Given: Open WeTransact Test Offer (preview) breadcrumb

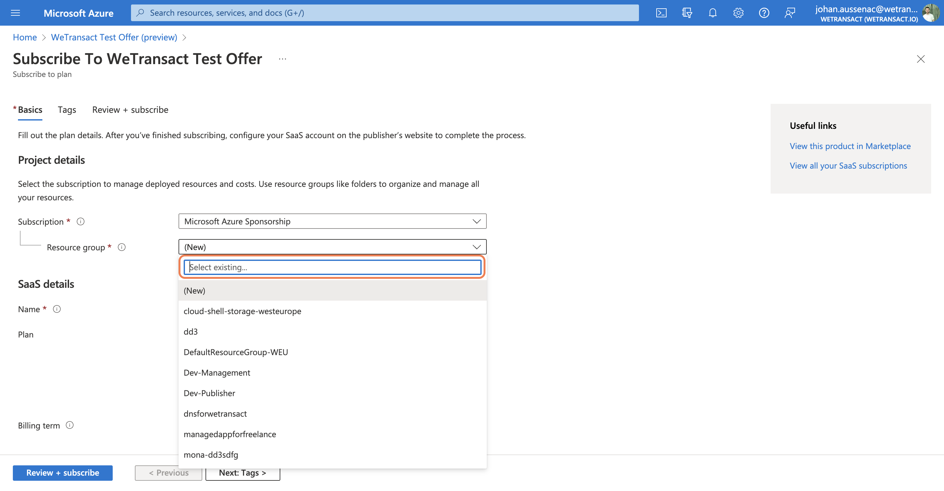Looking at the screenshot, I should click(114, 37).
